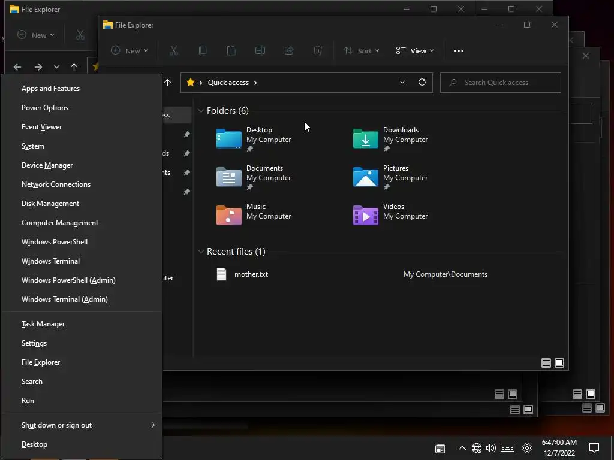Expand the chevron after Quick access in address bar
Viewport: 614px width, 460px height.
[x=255, y=83]
